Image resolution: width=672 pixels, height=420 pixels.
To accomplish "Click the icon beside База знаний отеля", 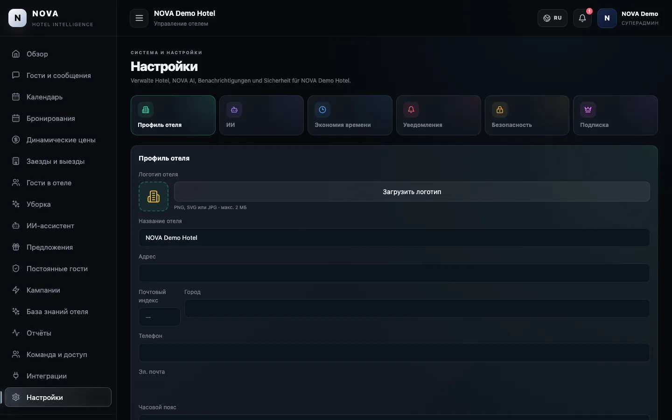I will (x=16, y=311).
